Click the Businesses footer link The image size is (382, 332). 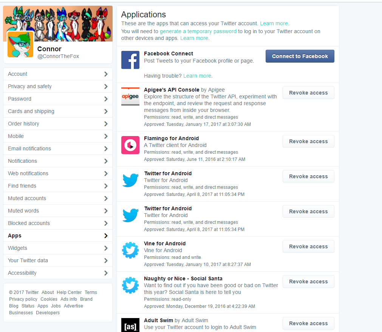coord(21,312)
